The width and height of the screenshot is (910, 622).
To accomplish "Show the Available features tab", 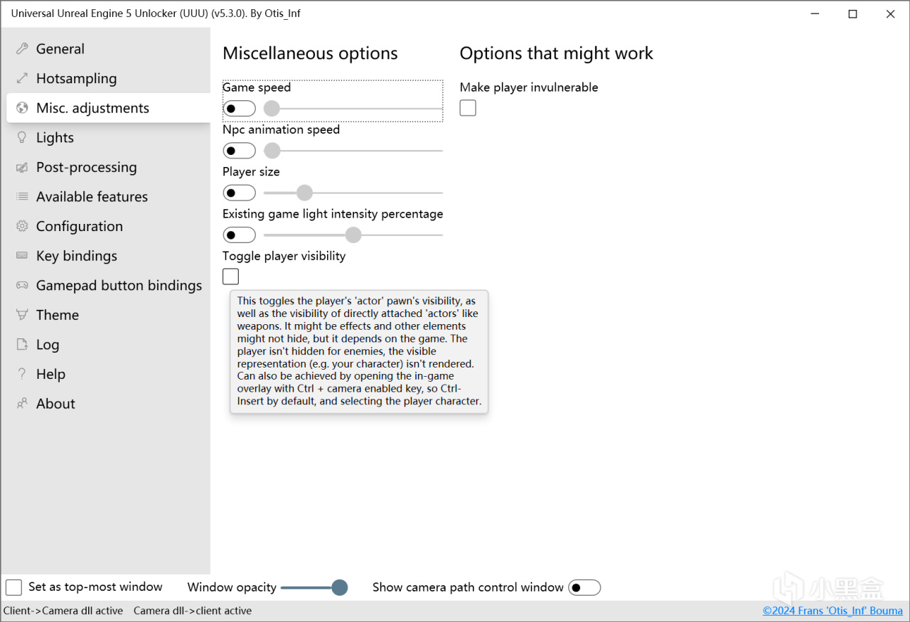I will (108, 197).
